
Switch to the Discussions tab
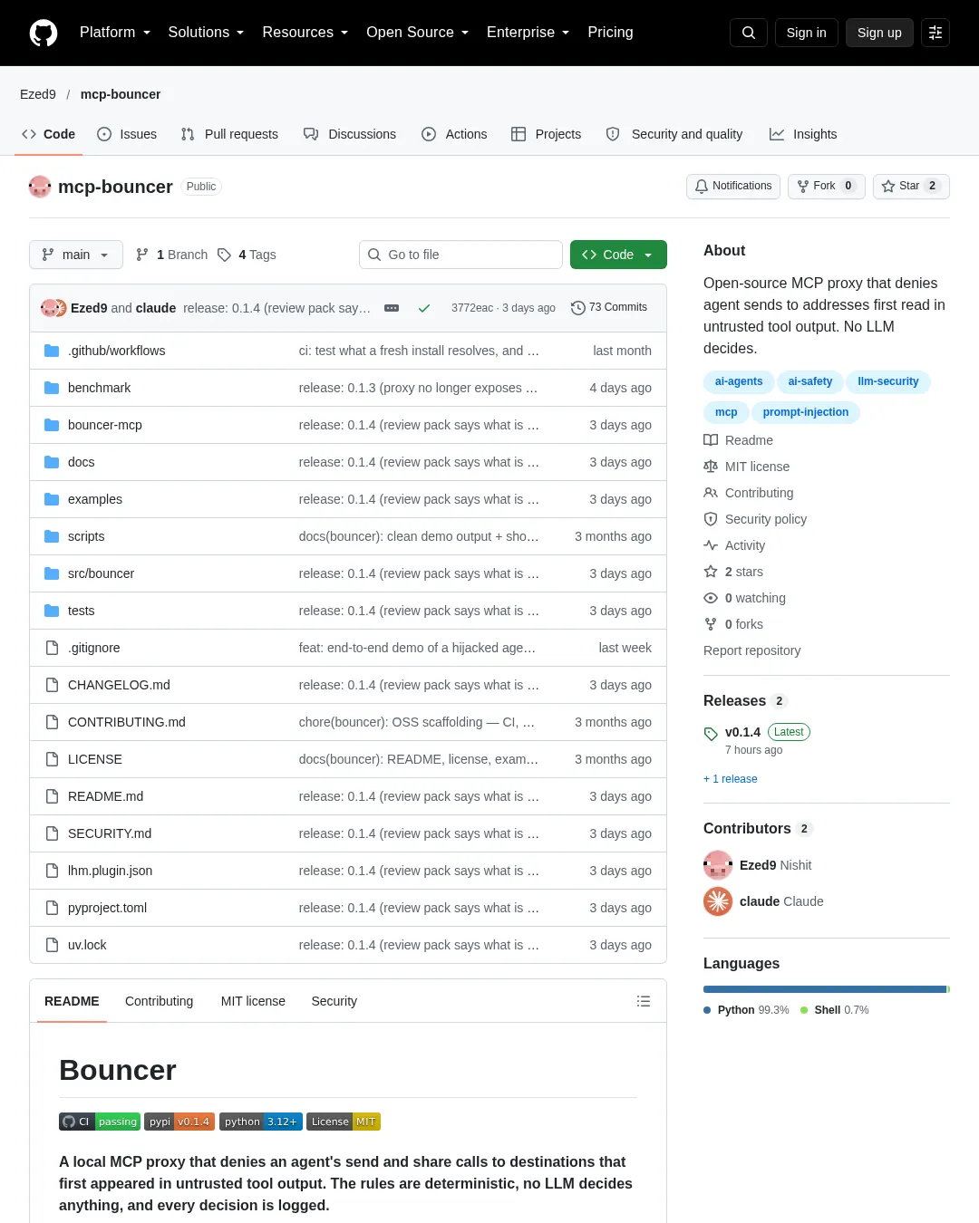pyautogui.click(x=350, y=134)
